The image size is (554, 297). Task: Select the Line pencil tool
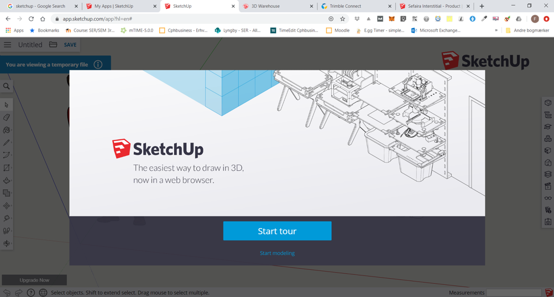[x=7, y=143]
